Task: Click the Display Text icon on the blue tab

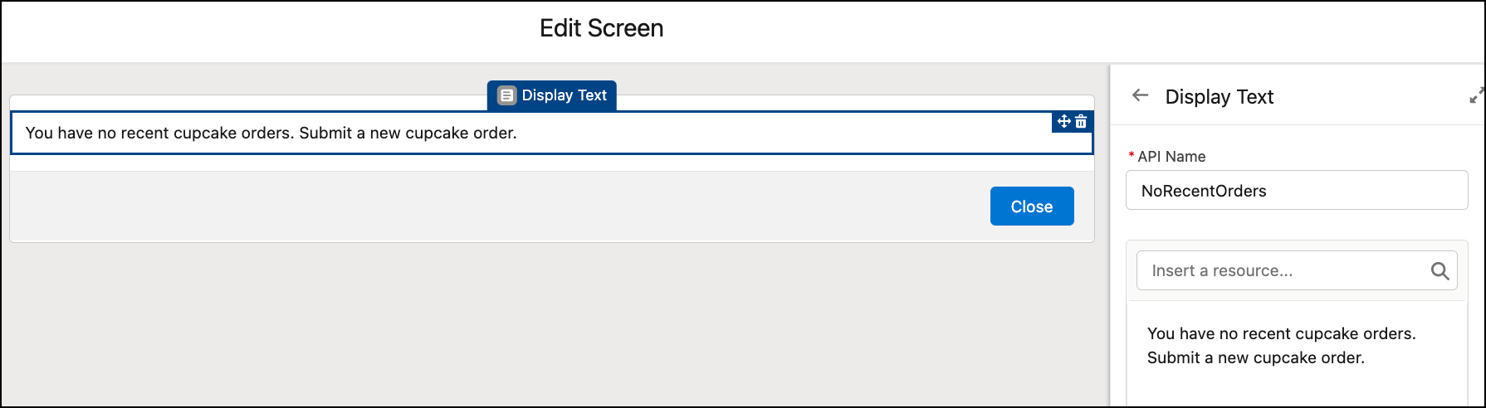Action: click(506, 95)
